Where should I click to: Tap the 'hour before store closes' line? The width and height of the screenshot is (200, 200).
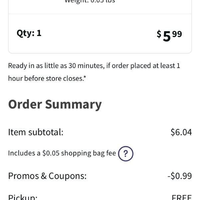[47, 78]
